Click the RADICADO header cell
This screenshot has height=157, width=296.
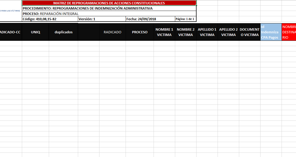pos(112,32)
